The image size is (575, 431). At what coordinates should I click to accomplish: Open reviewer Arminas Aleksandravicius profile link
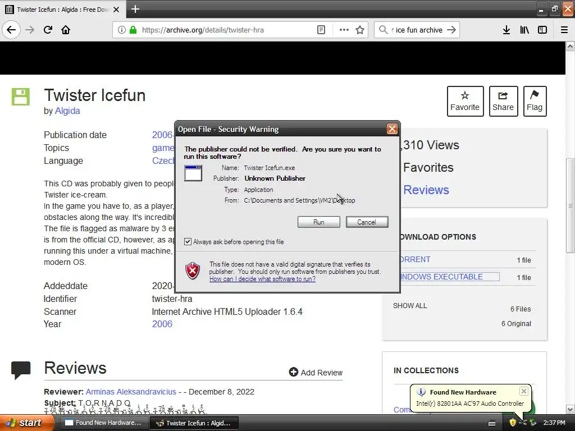click(131, 392)
